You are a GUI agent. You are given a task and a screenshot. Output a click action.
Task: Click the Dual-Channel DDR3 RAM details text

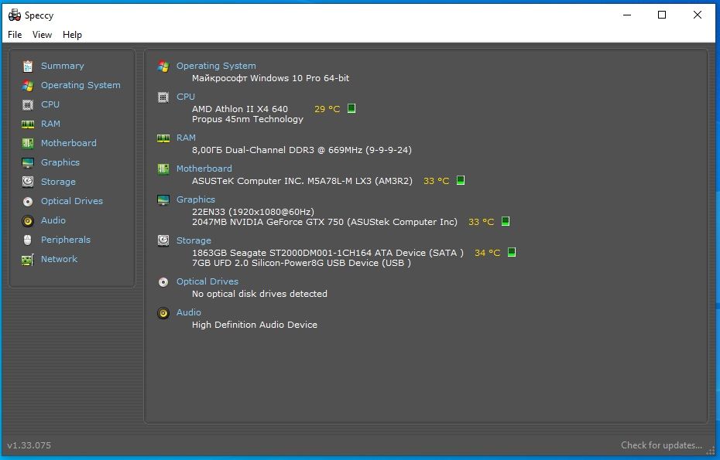[302, 149]
